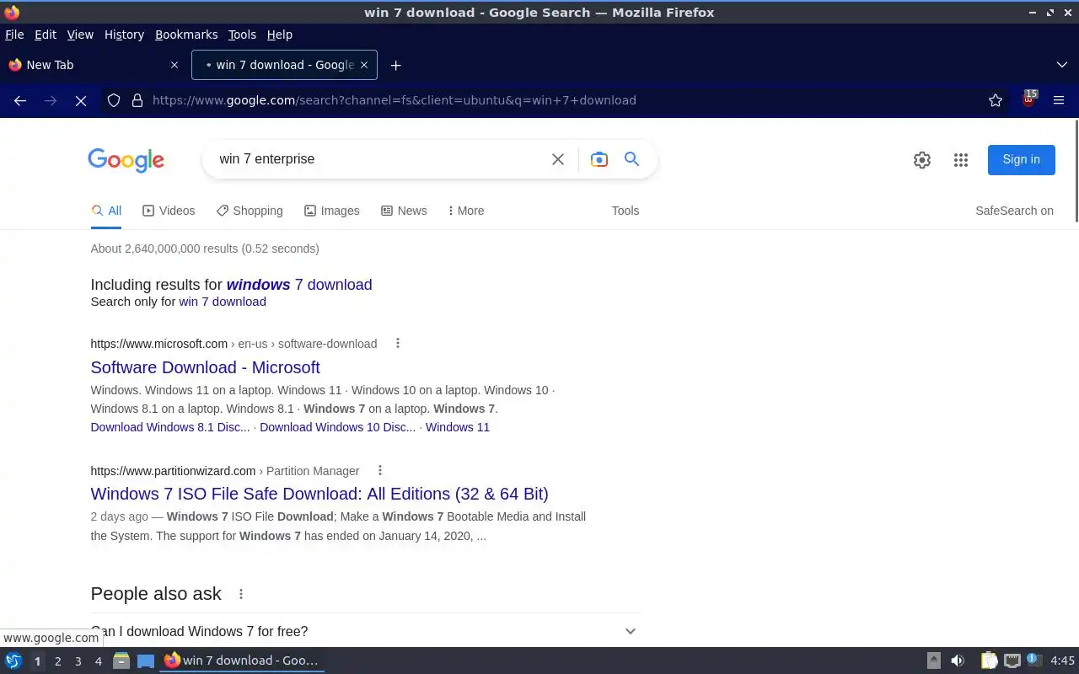Image resolution: width=1079 pixels, height=674 pixels.
Task: Open the File menu
Action: pyautogui.click(x=14, y=35)
